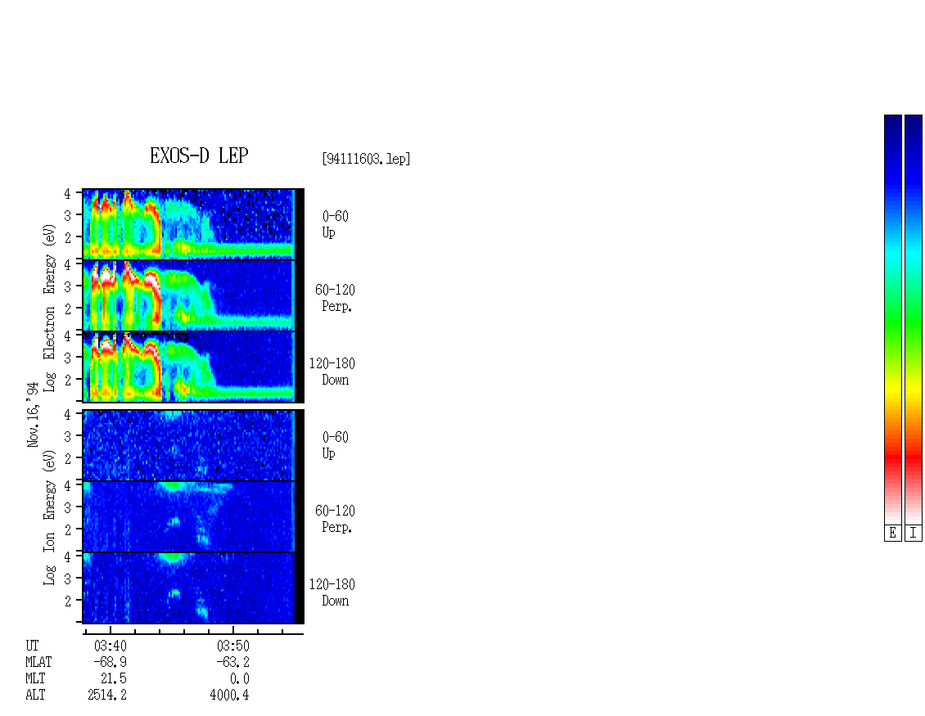Click the ion color scale bar above I
Screen dimensions: 925x716
tap(914, 319)
